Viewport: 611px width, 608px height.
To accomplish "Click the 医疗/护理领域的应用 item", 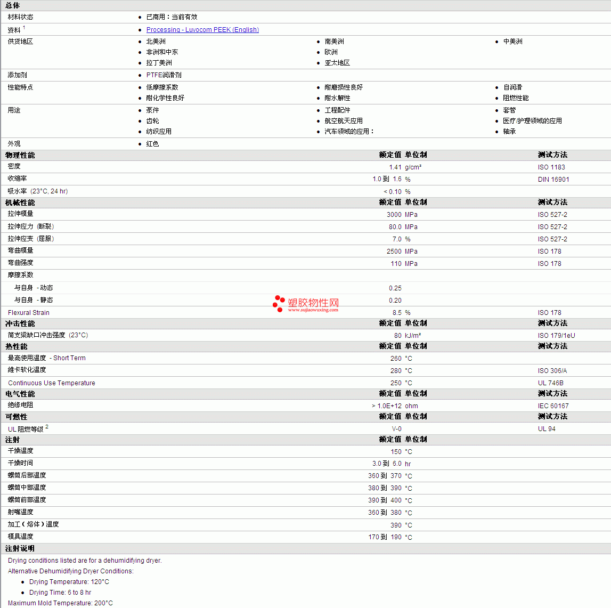I will click(x=532, y=121).
